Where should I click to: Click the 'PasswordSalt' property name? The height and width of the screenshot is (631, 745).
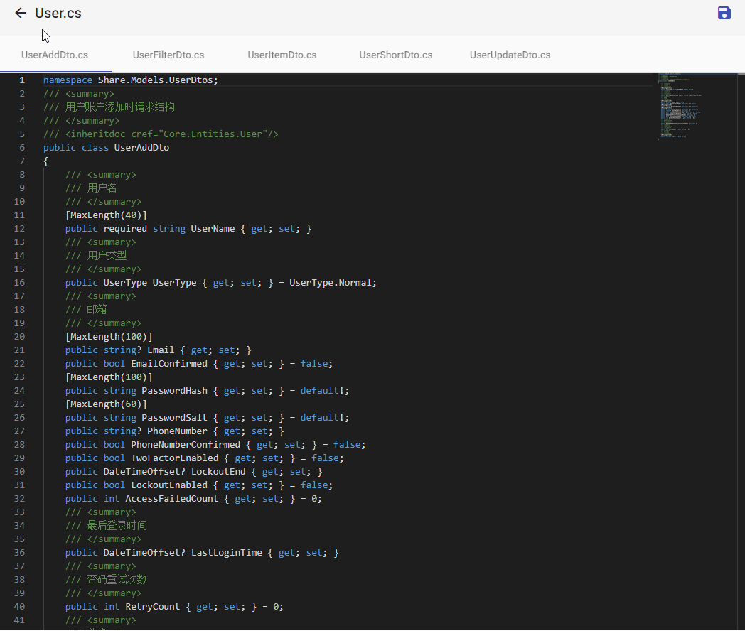click(x=174, y=418)
